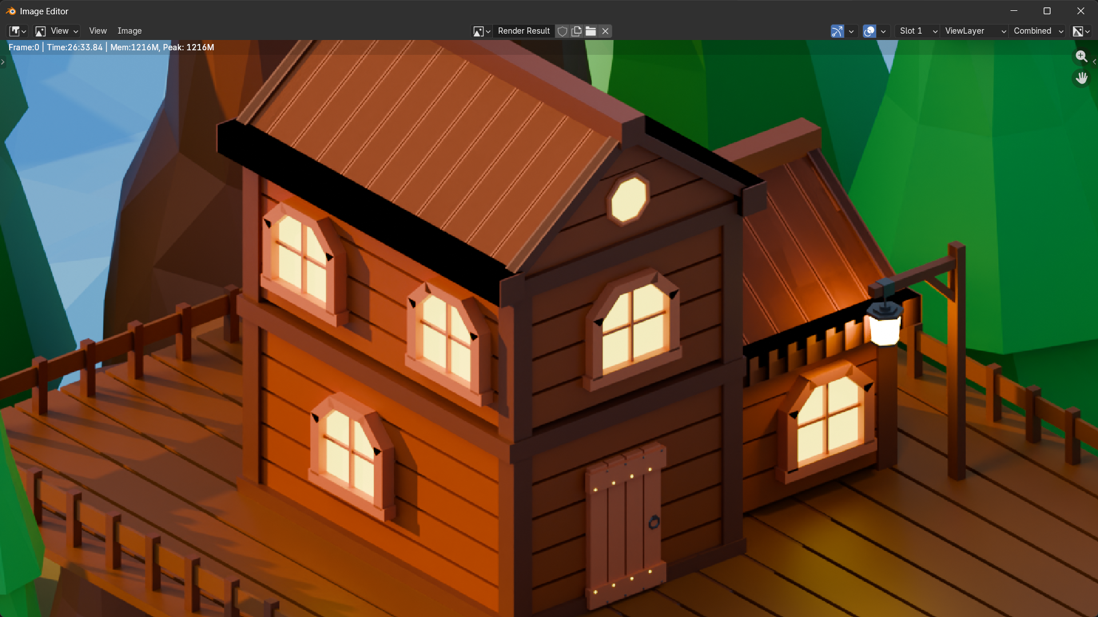Image resolution: width=1098 pixels, height=617 pixels.
Task: Click the new image icon
Action: pyautogui.click(x=576, y=31)
